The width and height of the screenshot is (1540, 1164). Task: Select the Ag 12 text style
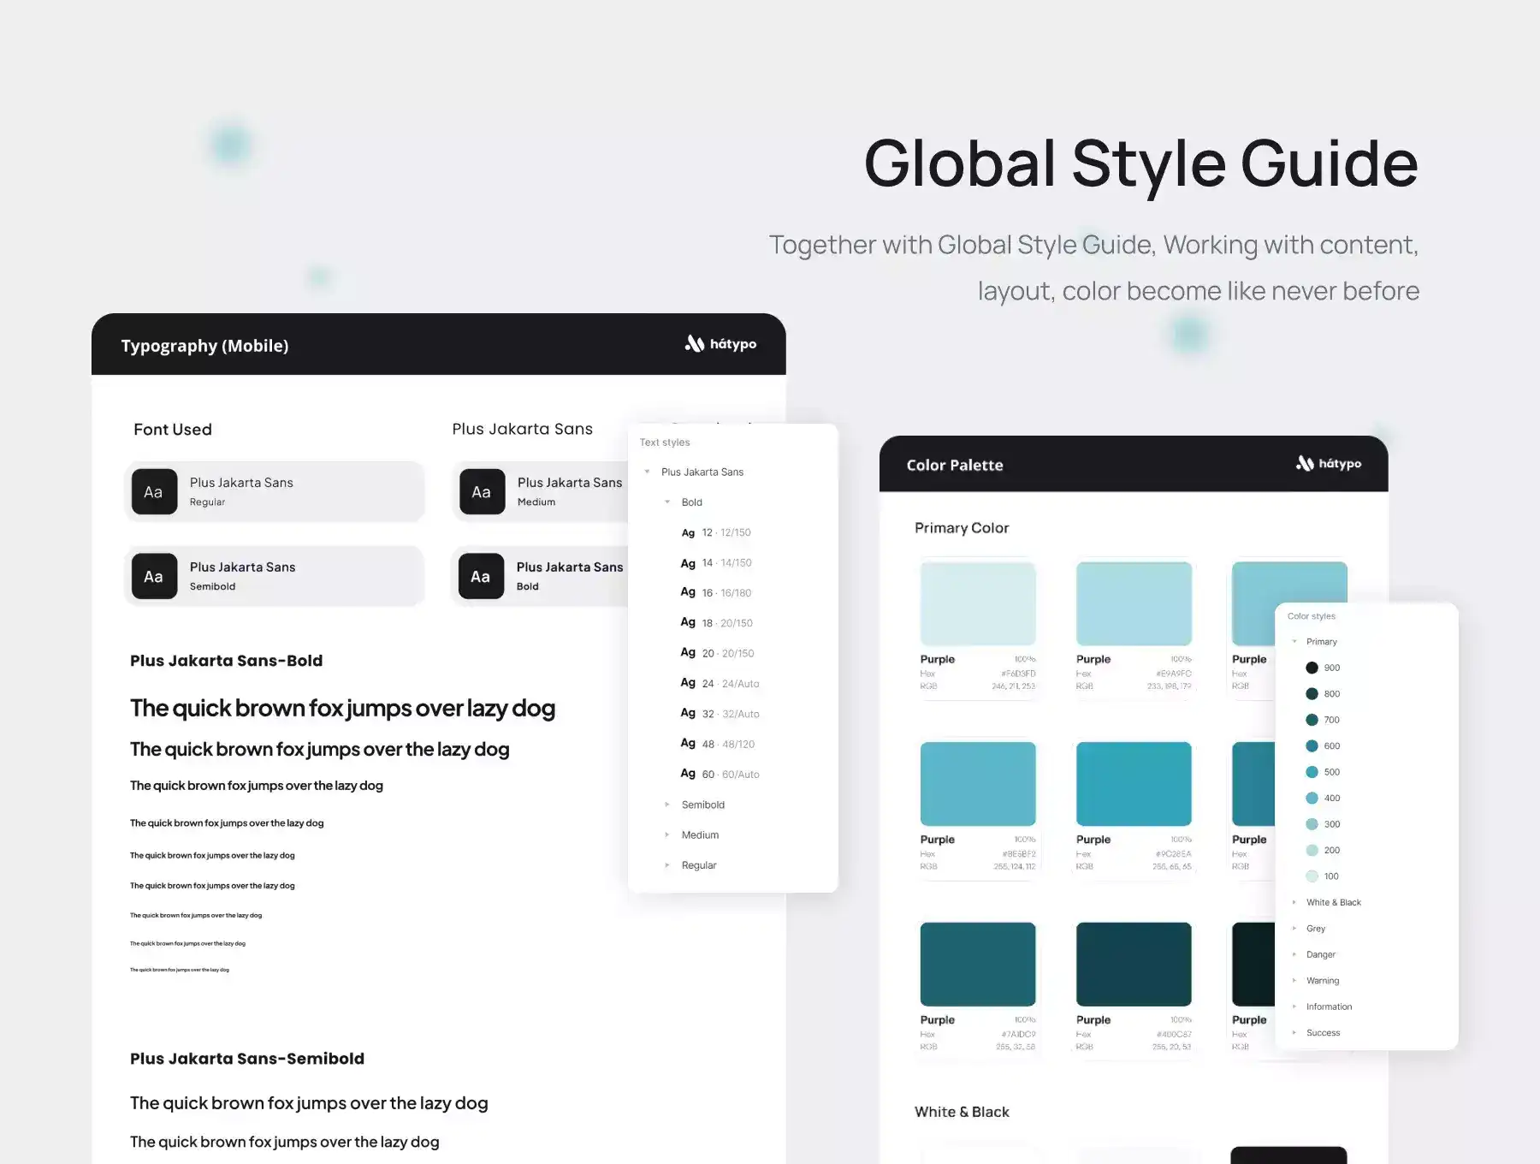716,532
